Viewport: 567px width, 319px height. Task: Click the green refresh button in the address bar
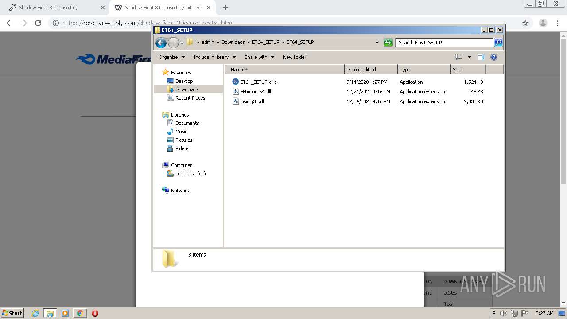point(388,43)
